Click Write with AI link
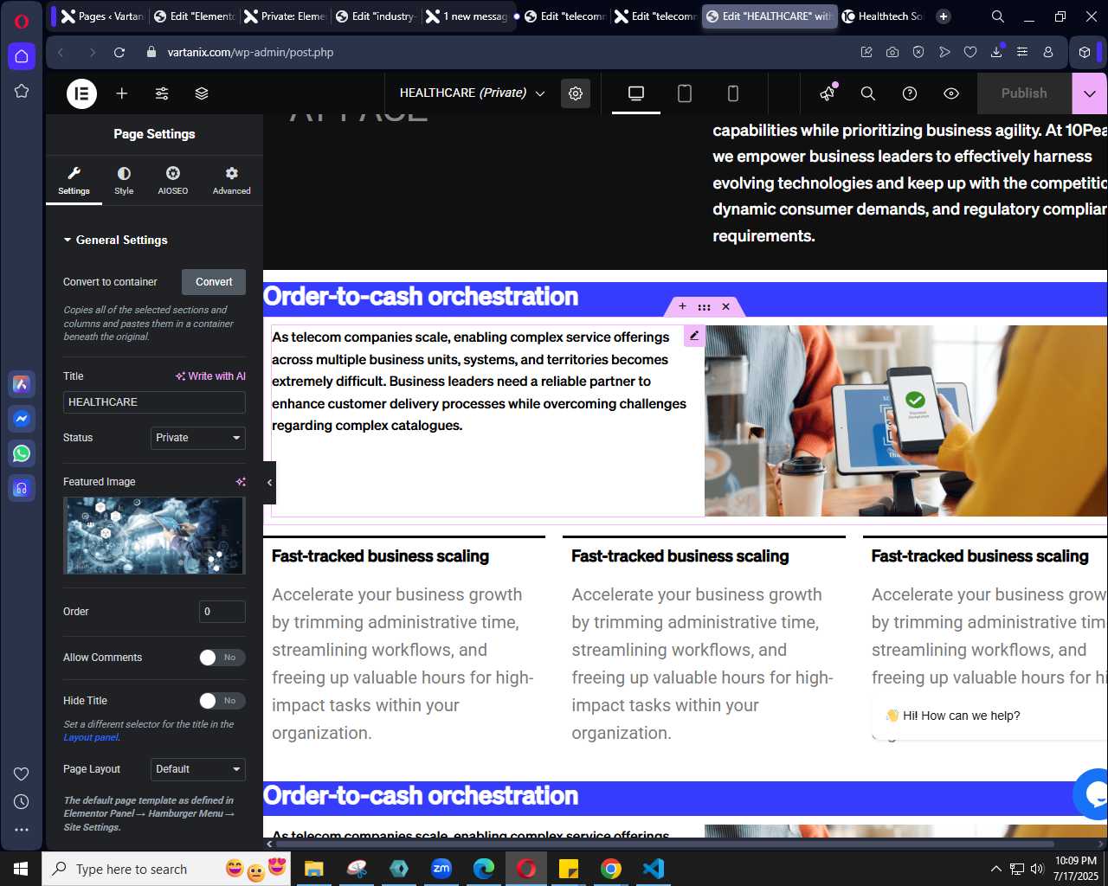This screenshot has height=886, width=1108. [210, 376]
